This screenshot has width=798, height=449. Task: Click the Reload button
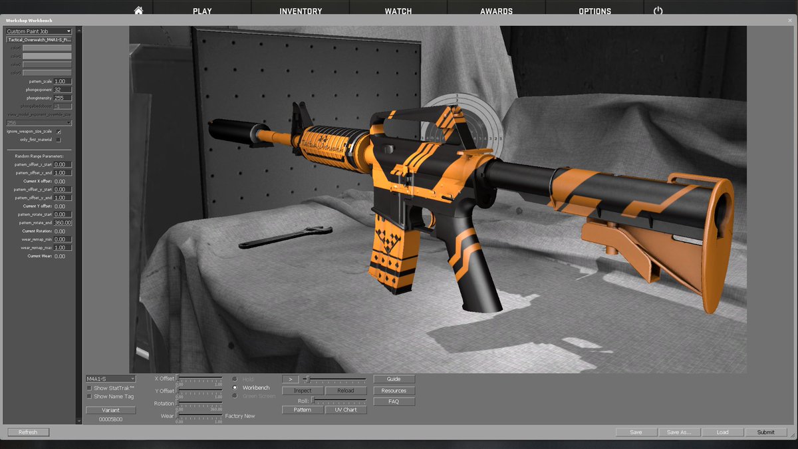pos(346,391)
